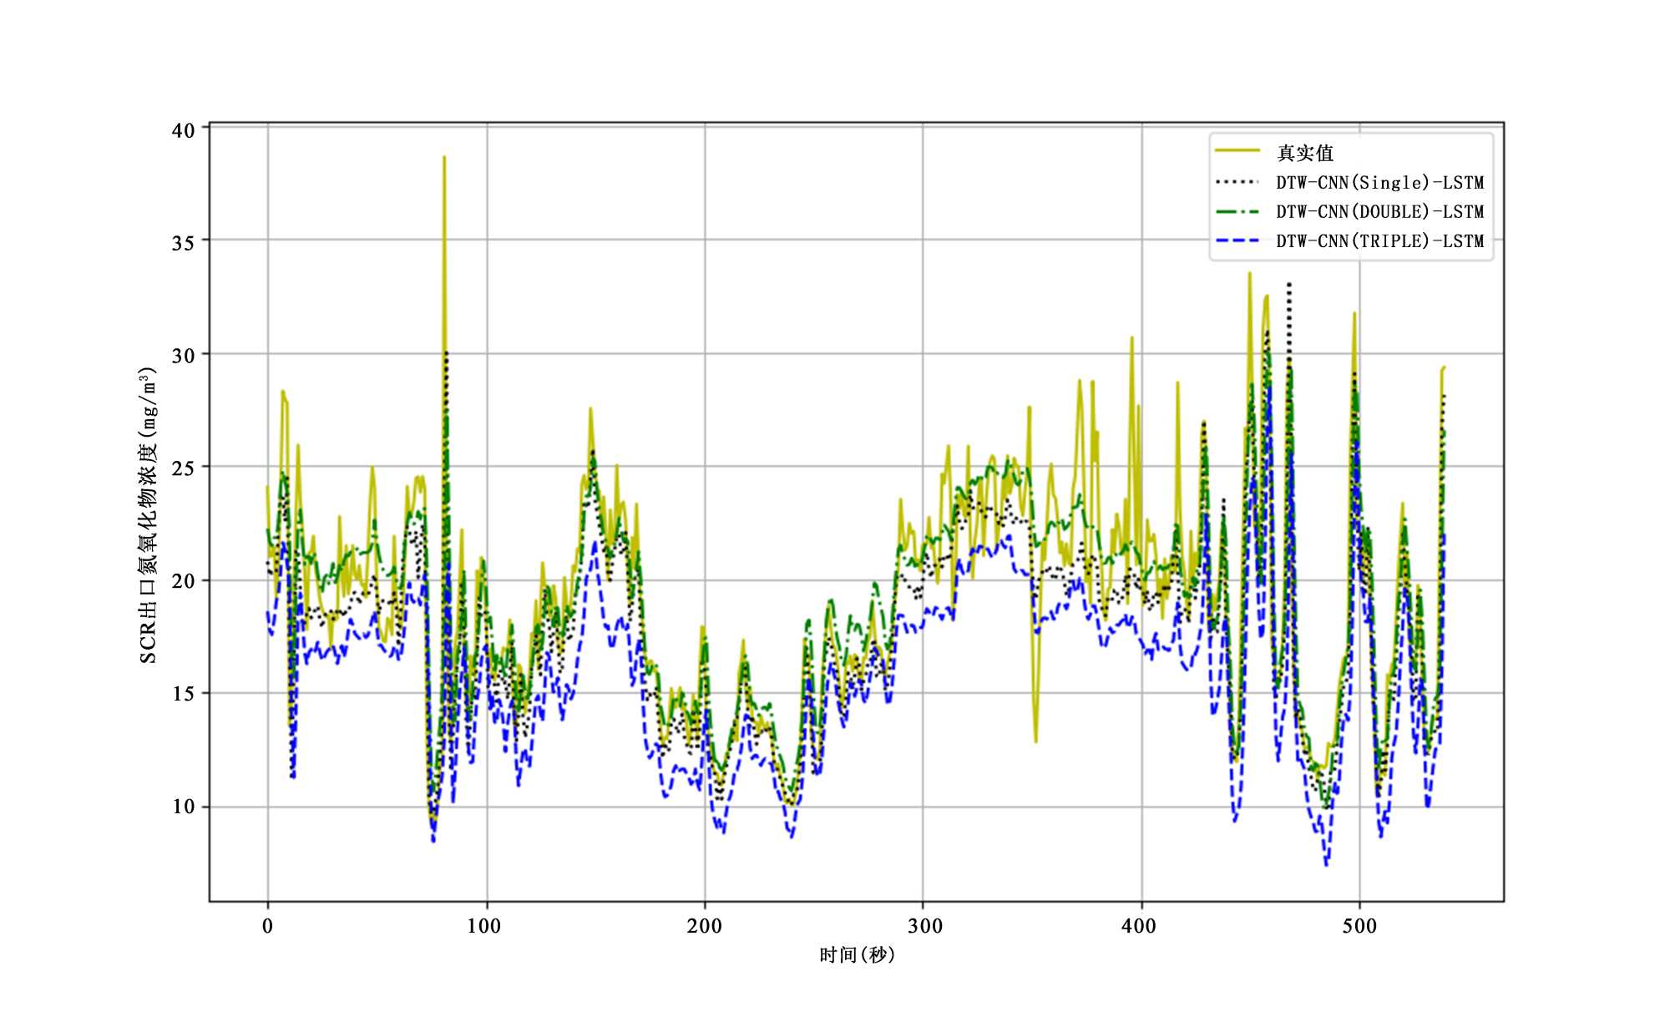Click the x-axis tick label 500
The image size is (1670, 1012).
[x=1359, y=925]
